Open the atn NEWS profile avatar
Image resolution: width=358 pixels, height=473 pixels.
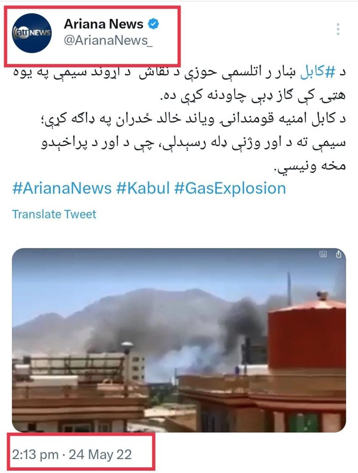[32, 33]
